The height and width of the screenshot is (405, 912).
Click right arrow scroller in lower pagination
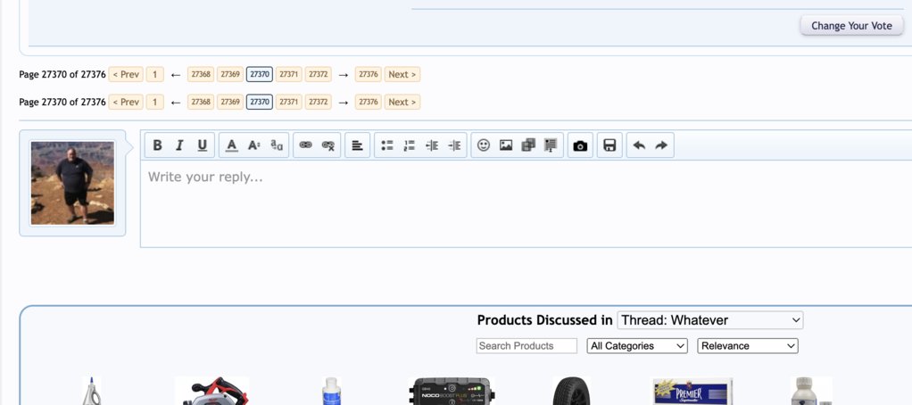(344, 103)
